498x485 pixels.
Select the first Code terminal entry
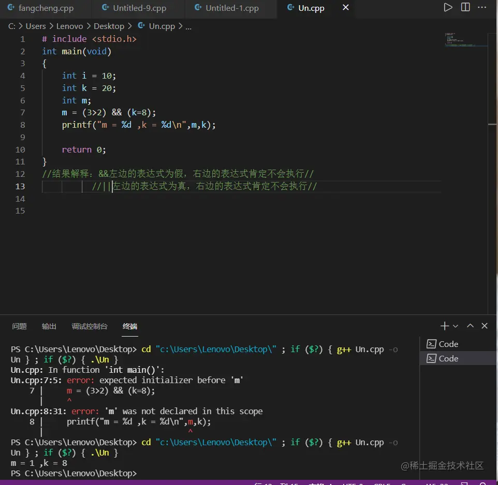[458, 344]
